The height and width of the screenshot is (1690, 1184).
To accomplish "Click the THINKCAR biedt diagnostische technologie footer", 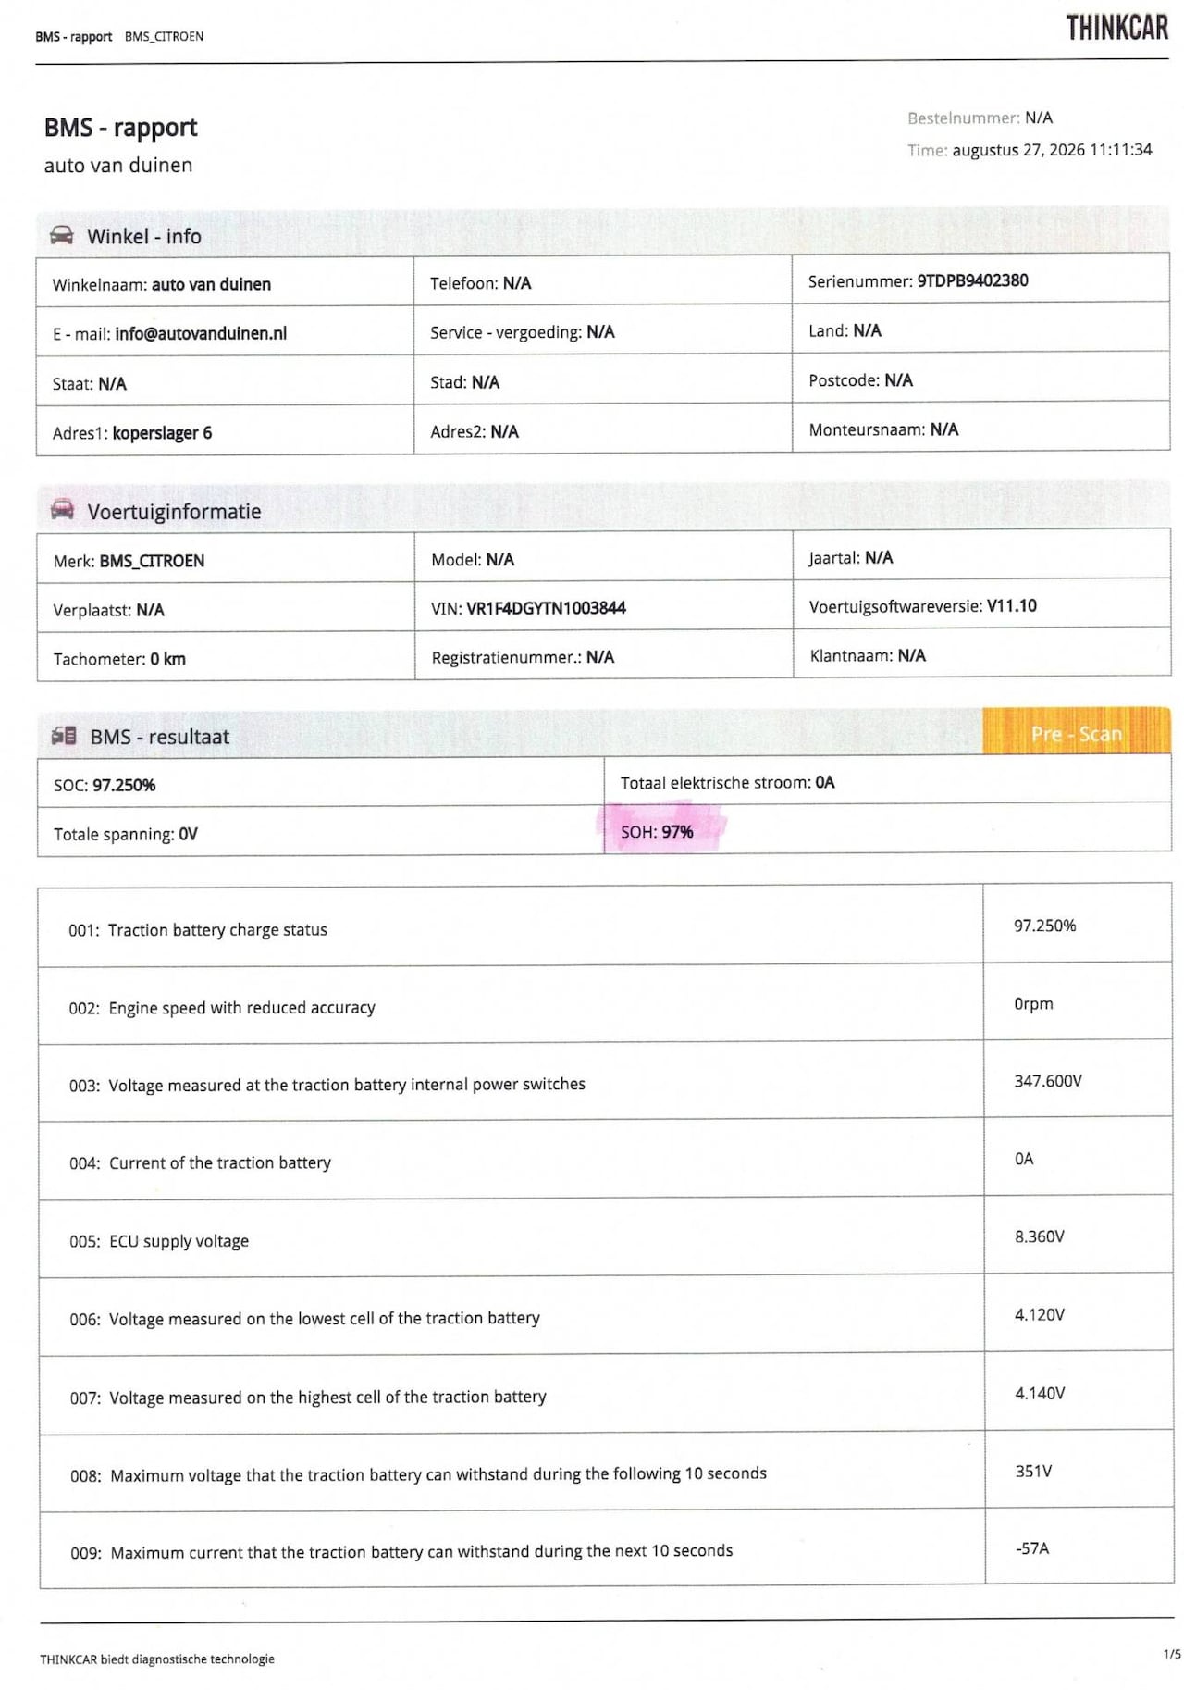I will coord(157,1659).
